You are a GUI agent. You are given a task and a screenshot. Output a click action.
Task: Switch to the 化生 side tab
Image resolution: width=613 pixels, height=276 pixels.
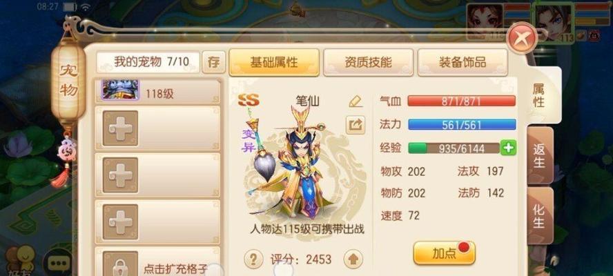pos(540,216)
